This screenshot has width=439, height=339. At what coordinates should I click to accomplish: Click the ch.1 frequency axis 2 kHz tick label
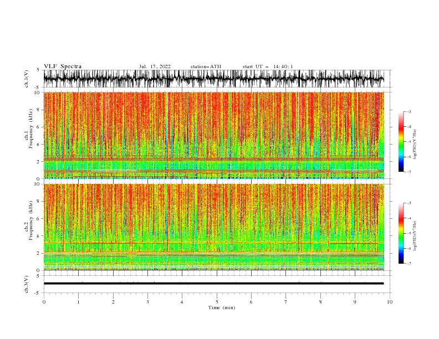(38, 162)
